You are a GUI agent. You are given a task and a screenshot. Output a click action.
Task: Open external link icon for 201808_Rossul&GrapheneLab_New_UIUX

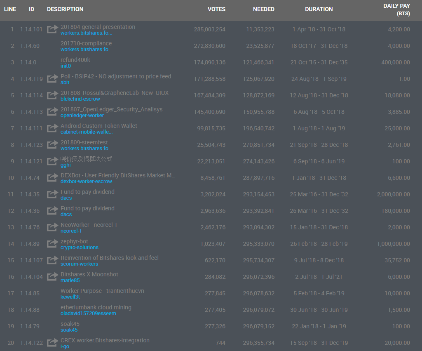click(x=52, y=95)
